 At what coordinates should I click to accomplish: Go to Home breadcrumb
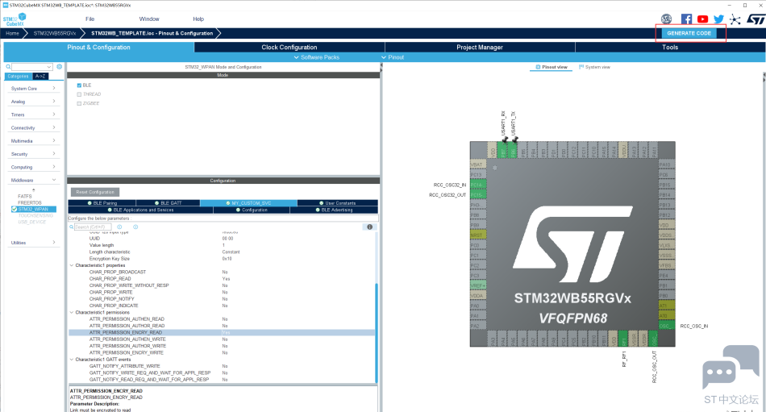click(12, 33)
